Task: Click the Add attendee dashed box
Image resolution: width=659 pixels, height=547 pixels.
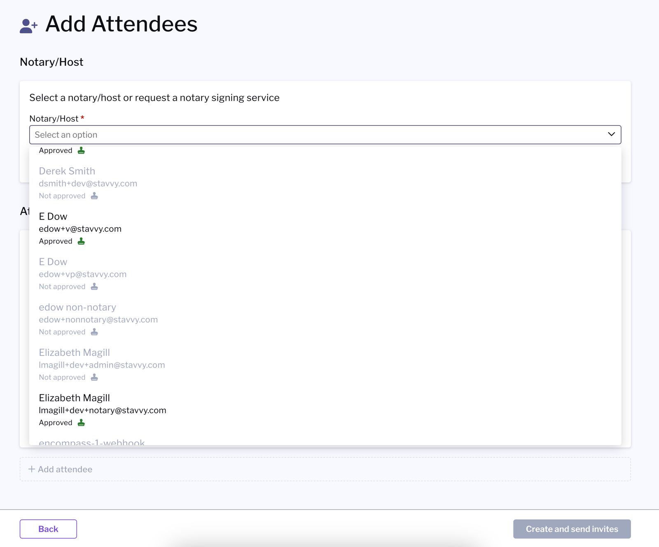Action: (x=325, y=469)
